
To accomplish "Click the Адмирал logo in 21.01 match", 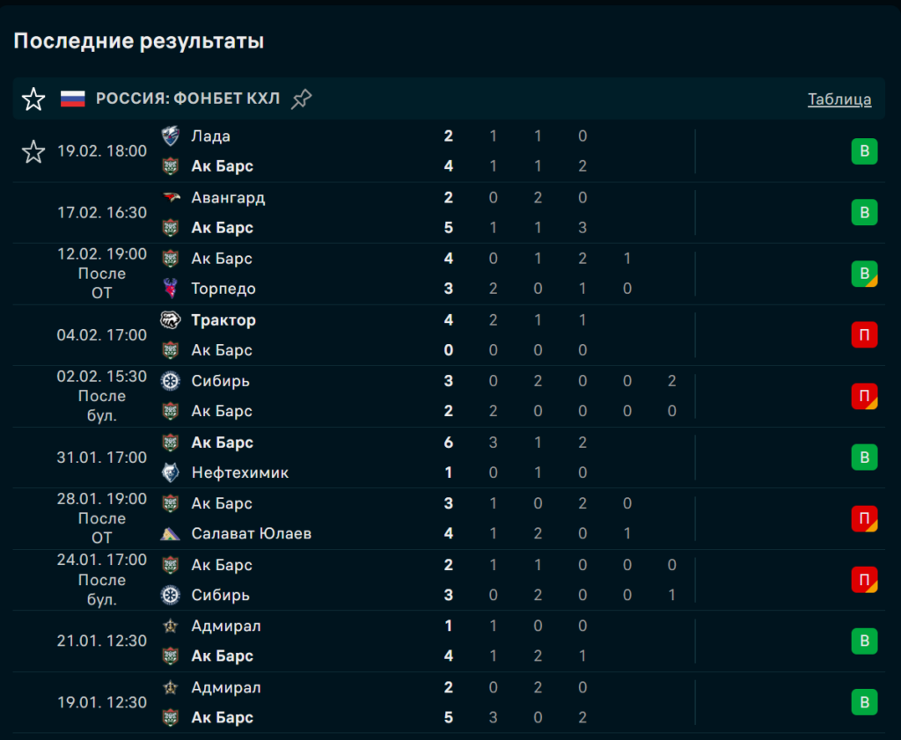I will [x=171, y=626].
